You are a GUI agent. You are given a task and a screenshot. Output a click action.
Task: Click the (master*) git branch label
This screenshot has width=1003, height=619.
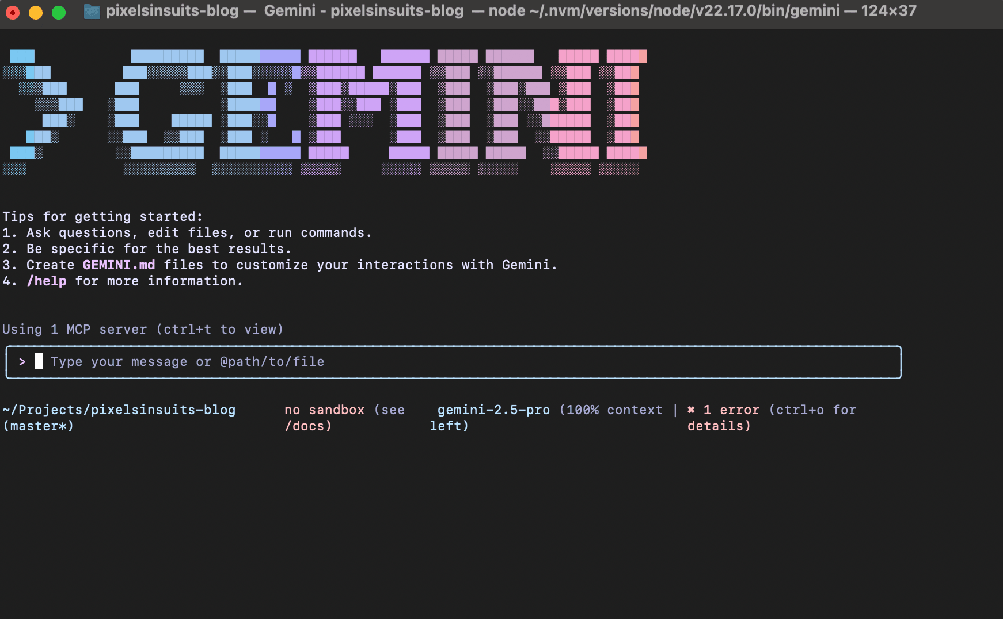38,426
